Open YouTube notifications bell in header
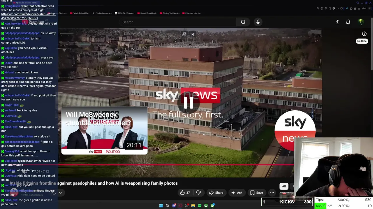The width and height of the screenshot is (373, 209). (348, 22)
